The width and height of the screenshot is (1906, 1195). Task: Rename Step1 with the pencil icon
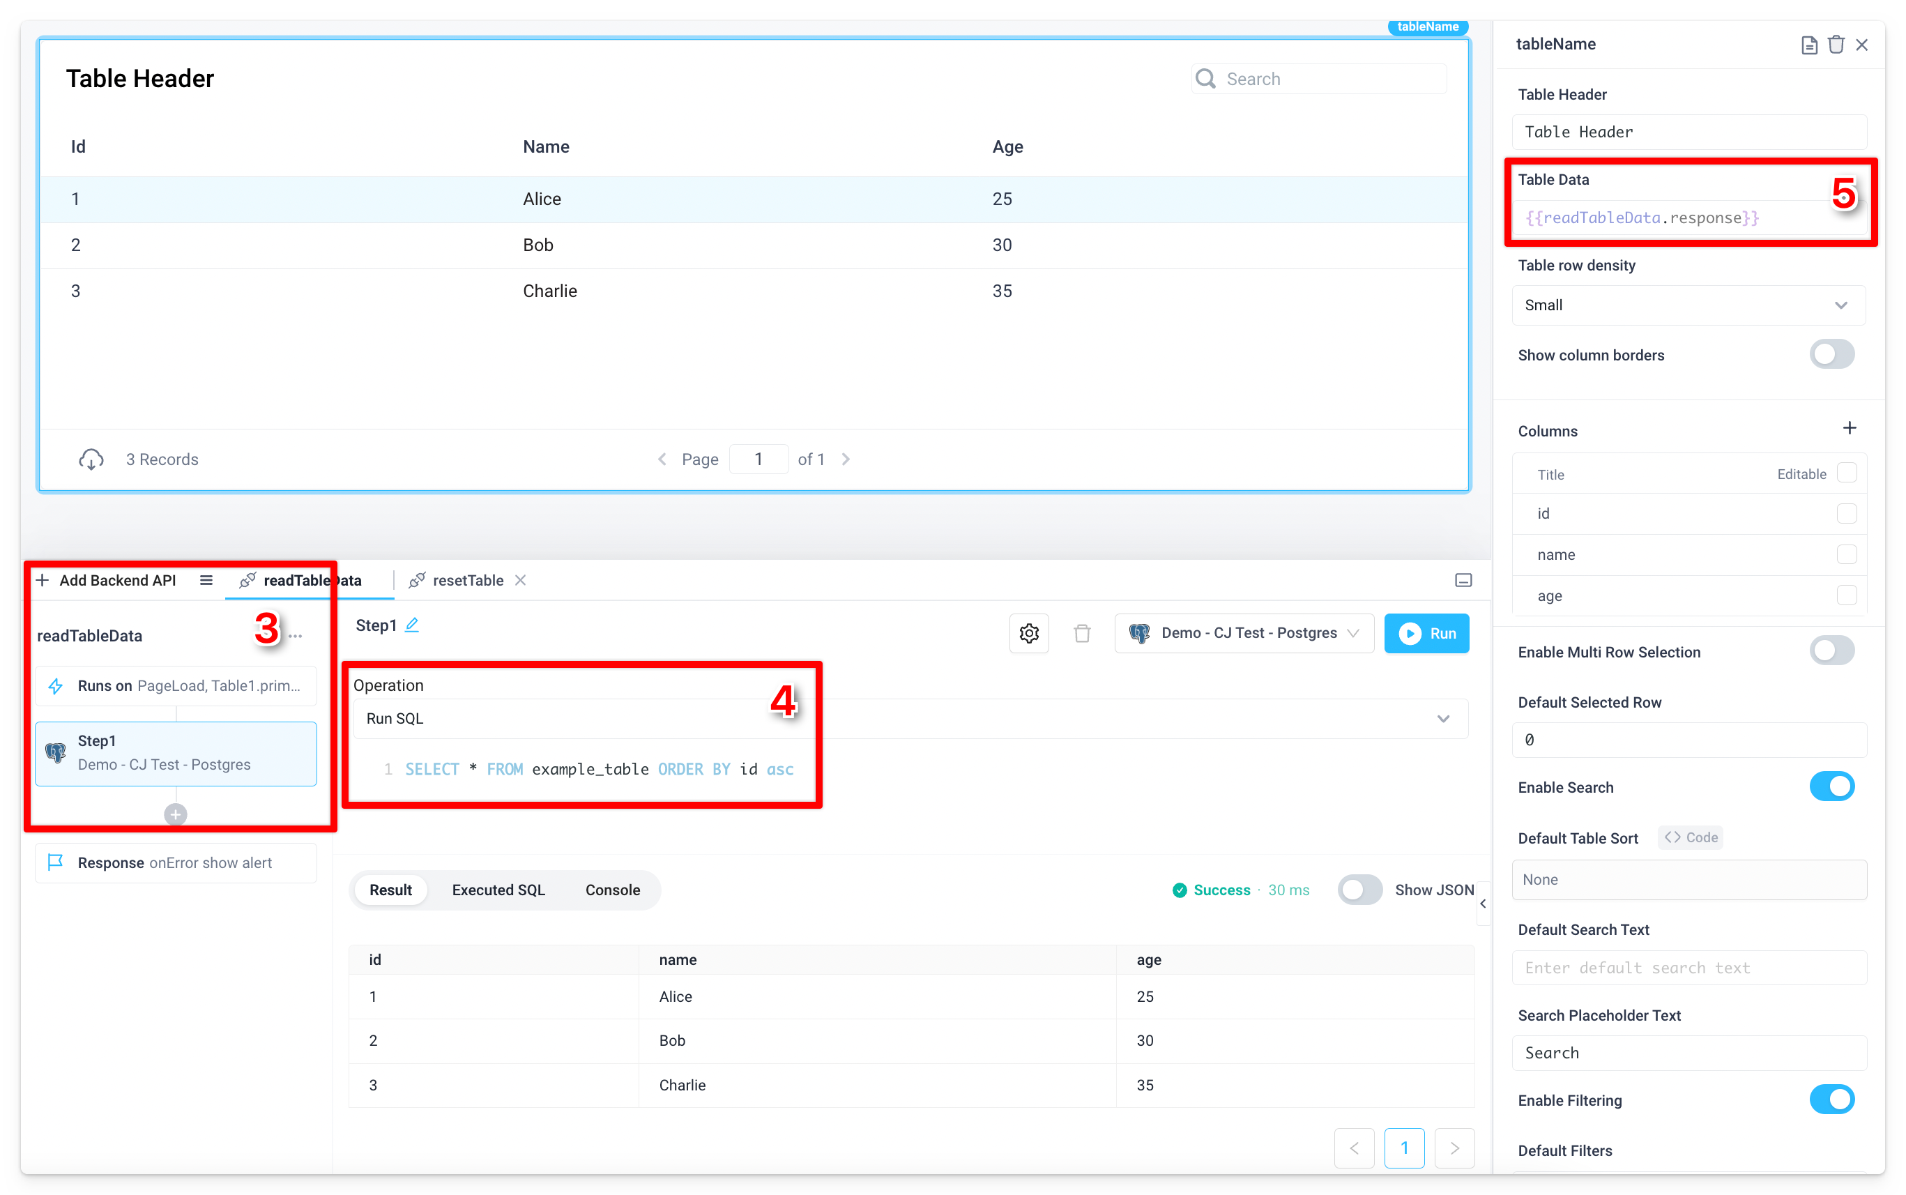[412, 625]
